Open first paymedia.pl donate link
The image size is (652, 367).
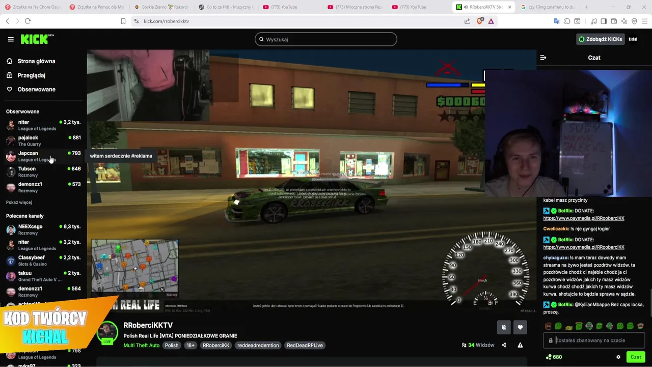584,218
